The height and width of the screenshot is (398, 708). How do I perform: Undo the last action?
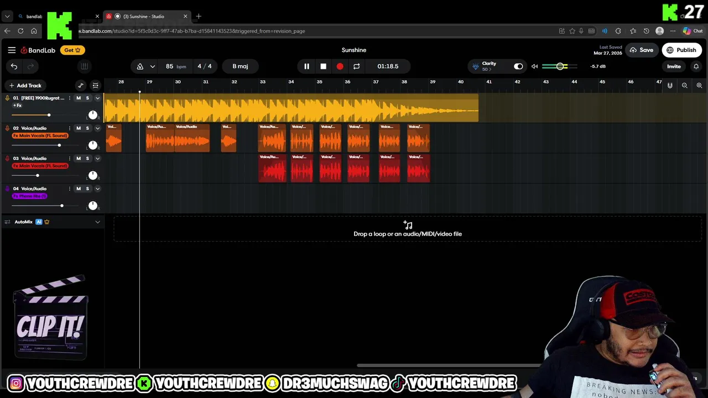[x=14, y=66]
